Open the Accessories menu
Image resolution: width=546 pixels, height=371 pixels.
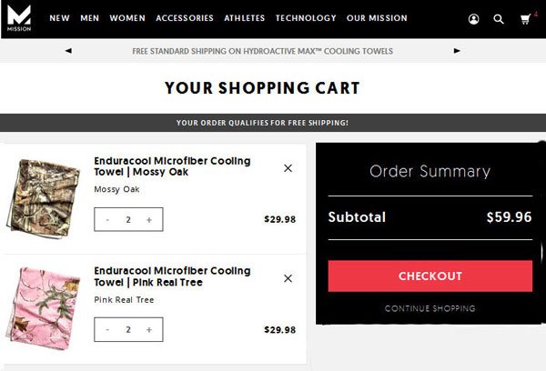[185, 18]
